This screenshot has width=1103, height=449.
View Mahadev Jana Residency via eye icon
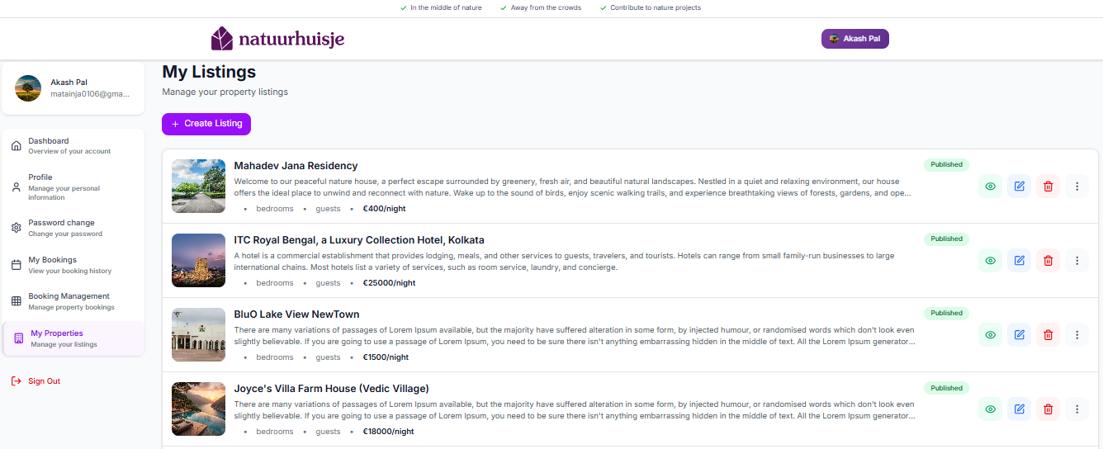coord(990,187)
